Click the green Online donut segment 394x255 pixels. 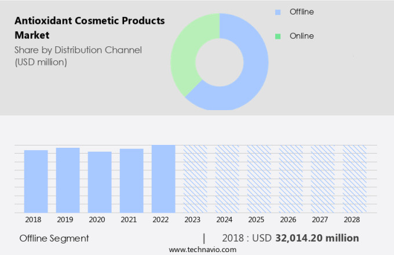(x=187, y=58)
